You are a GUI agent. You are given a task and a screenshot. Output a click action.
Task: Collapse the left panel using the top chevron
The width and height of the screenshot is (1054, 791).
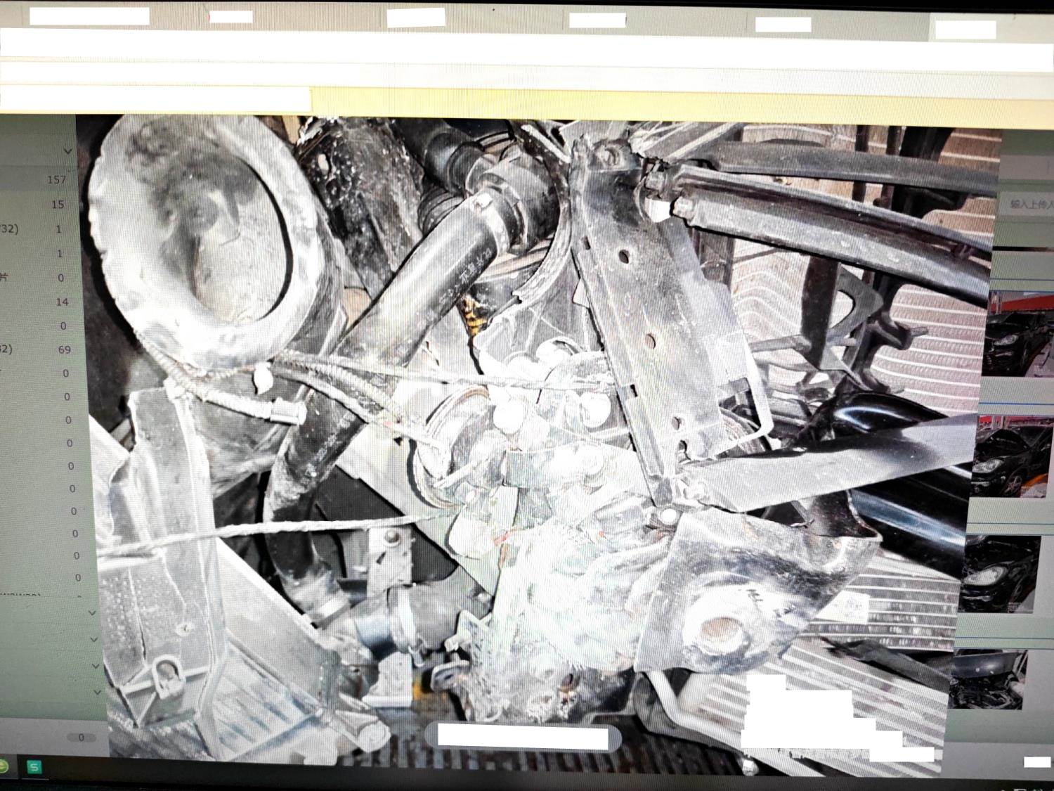coord(67,151)
